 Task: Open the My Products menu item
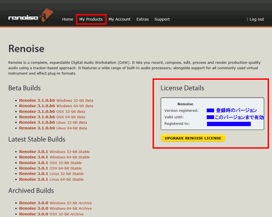91,19
